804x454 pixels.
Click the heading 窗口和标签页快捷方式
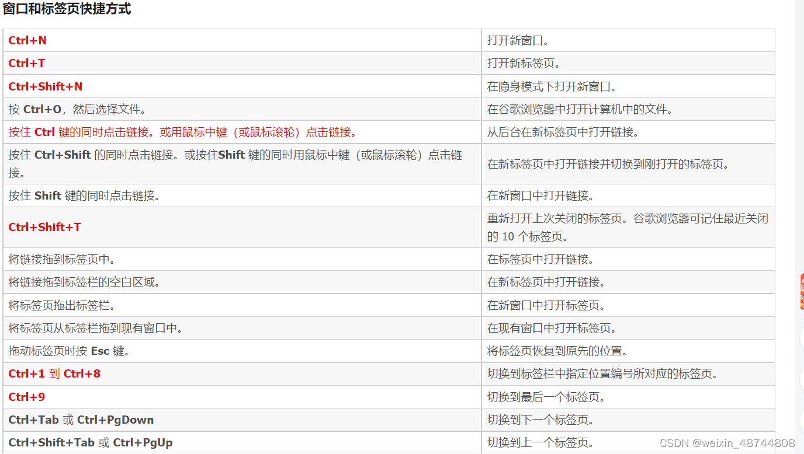pyautogui.click(x=67, y=9)
